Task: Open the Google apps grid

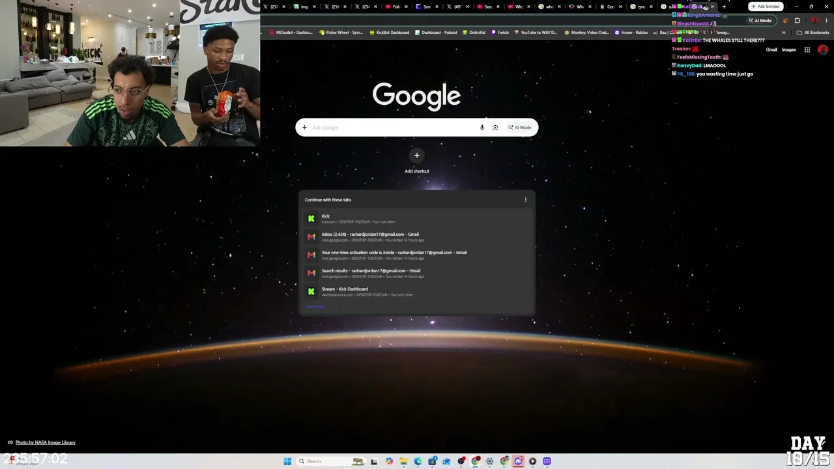Action: 807,50
